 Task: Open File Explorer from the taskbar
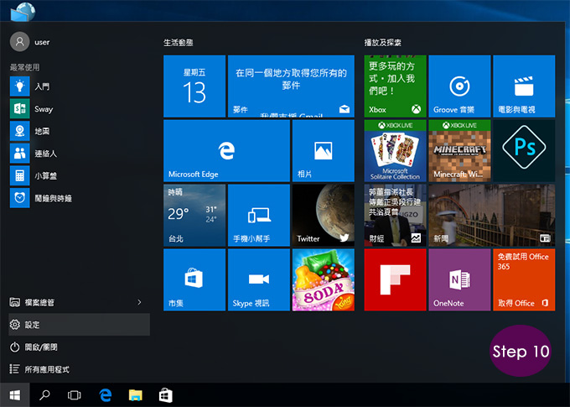tap(136, 395)
